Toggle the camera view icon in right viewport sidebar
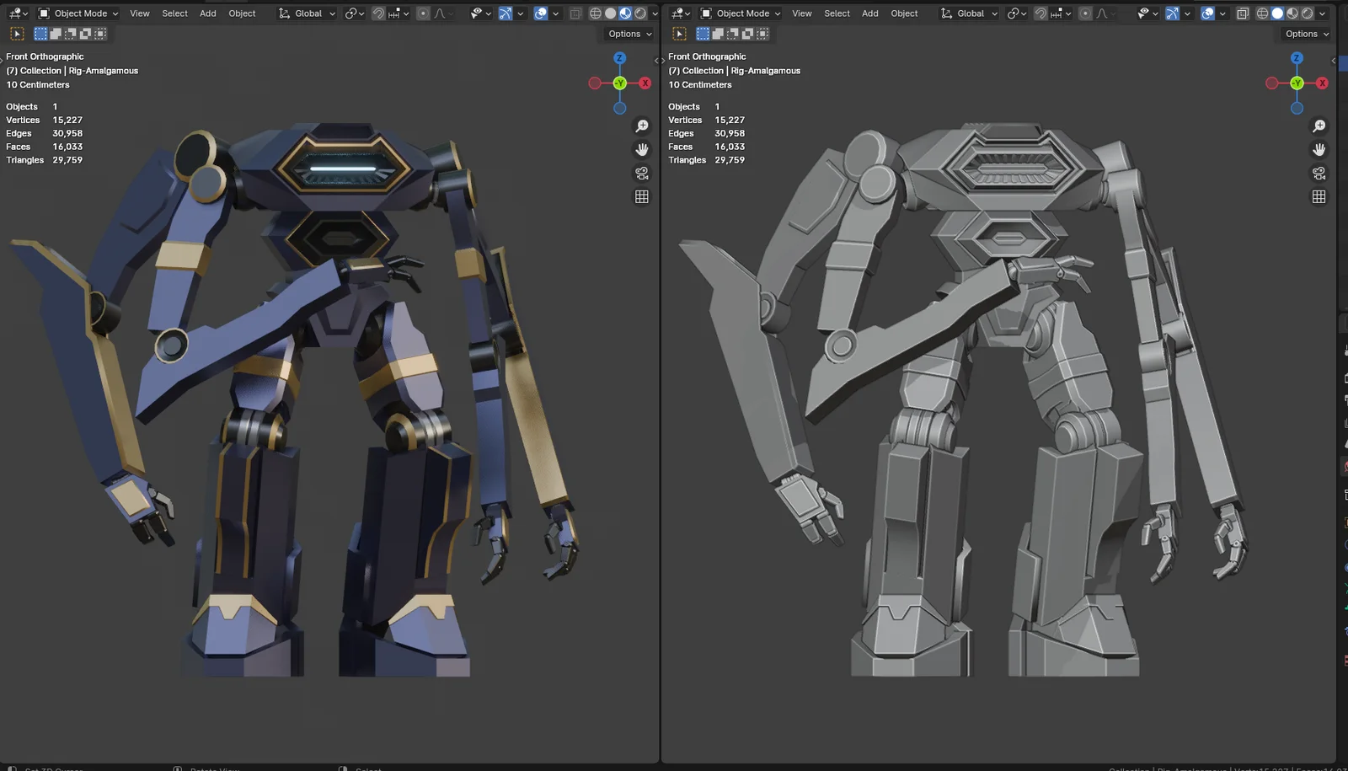 [x=1319, y=173]
